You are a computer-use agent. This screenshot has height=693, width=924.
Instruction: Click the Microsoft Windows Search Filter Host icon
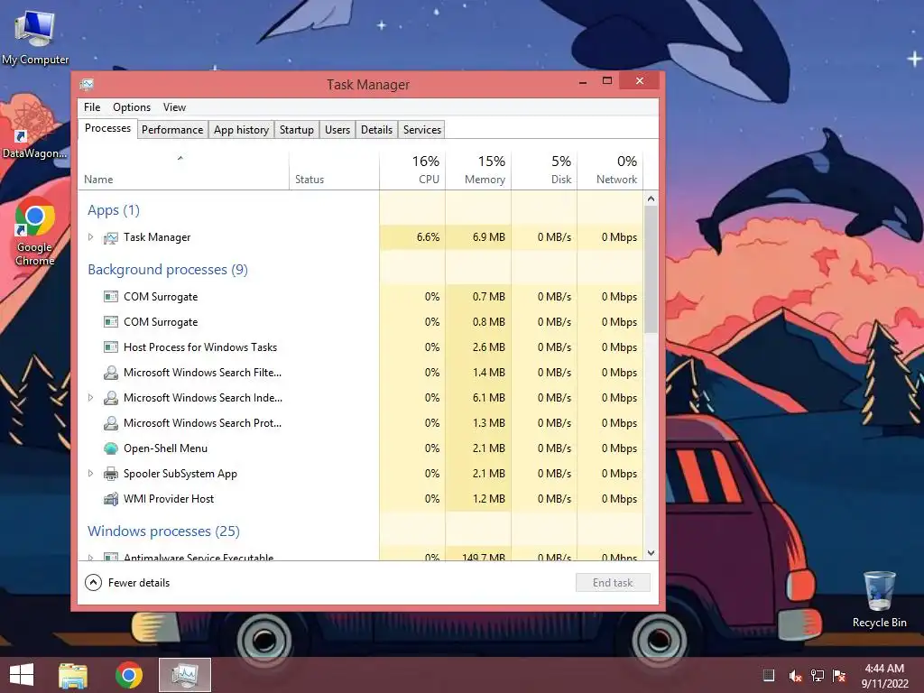pos(110,373)
